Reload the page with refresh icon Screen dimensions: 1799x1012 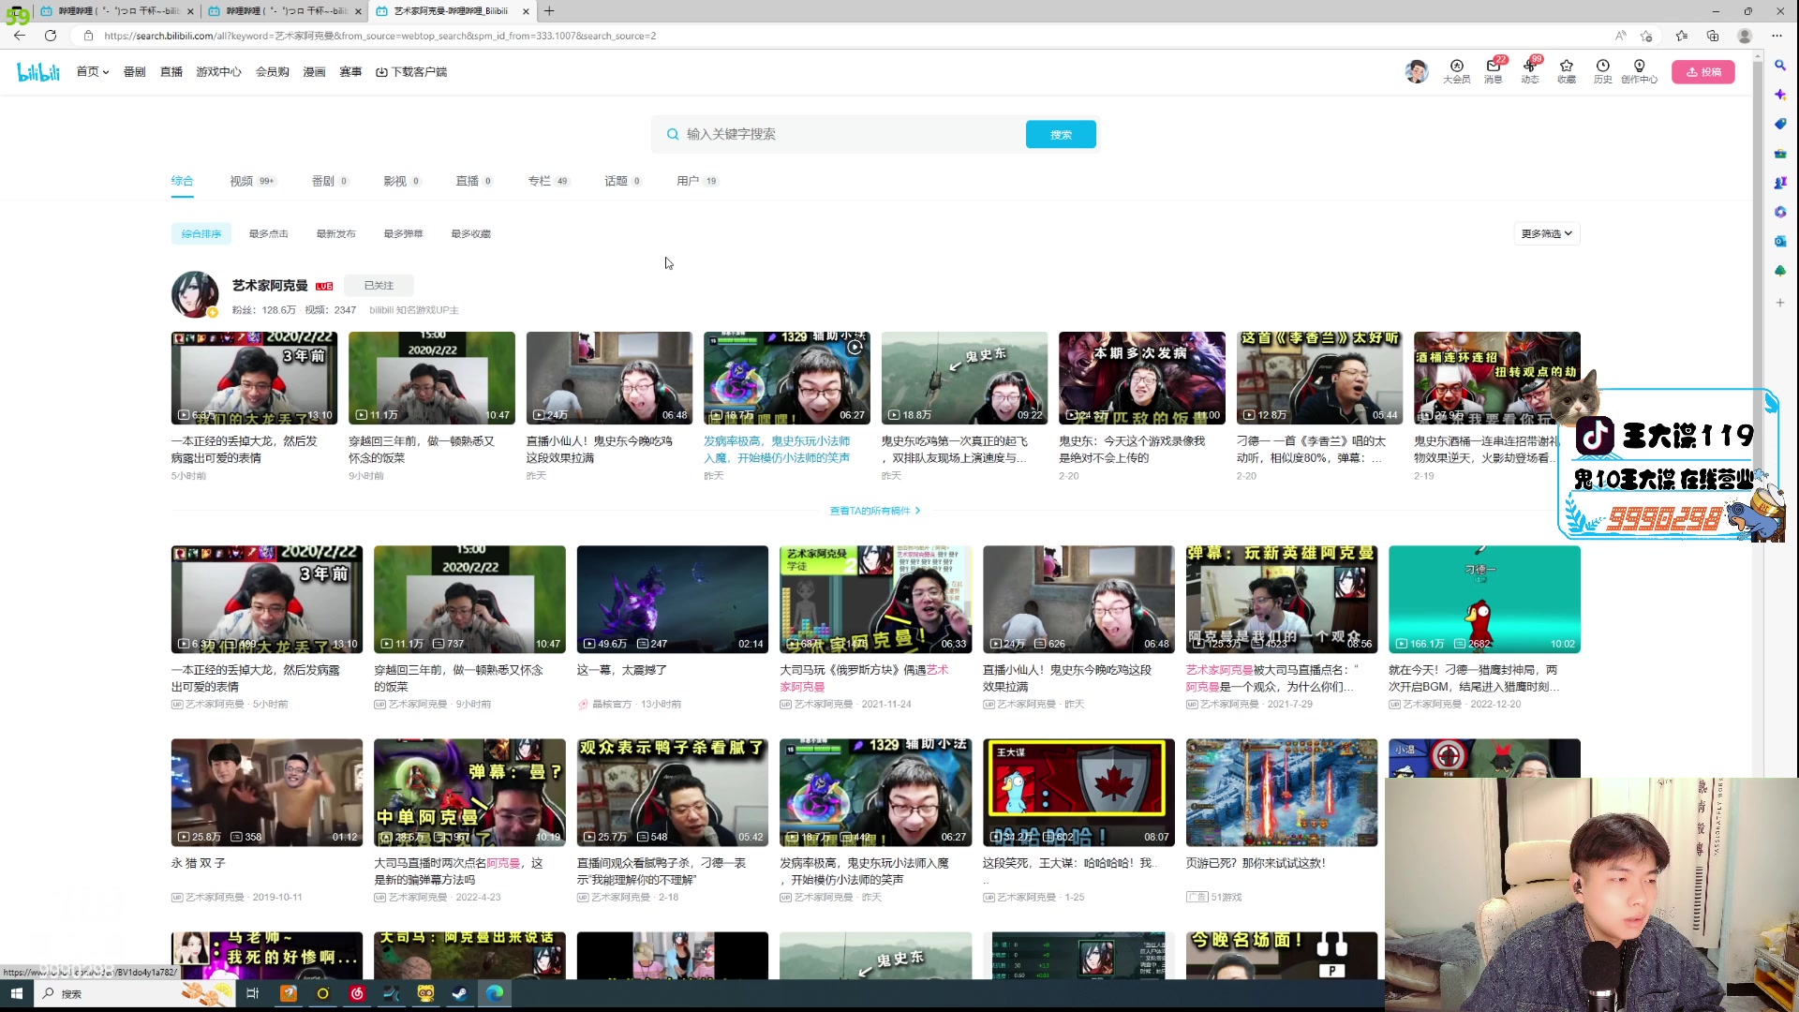coord(51,36)
